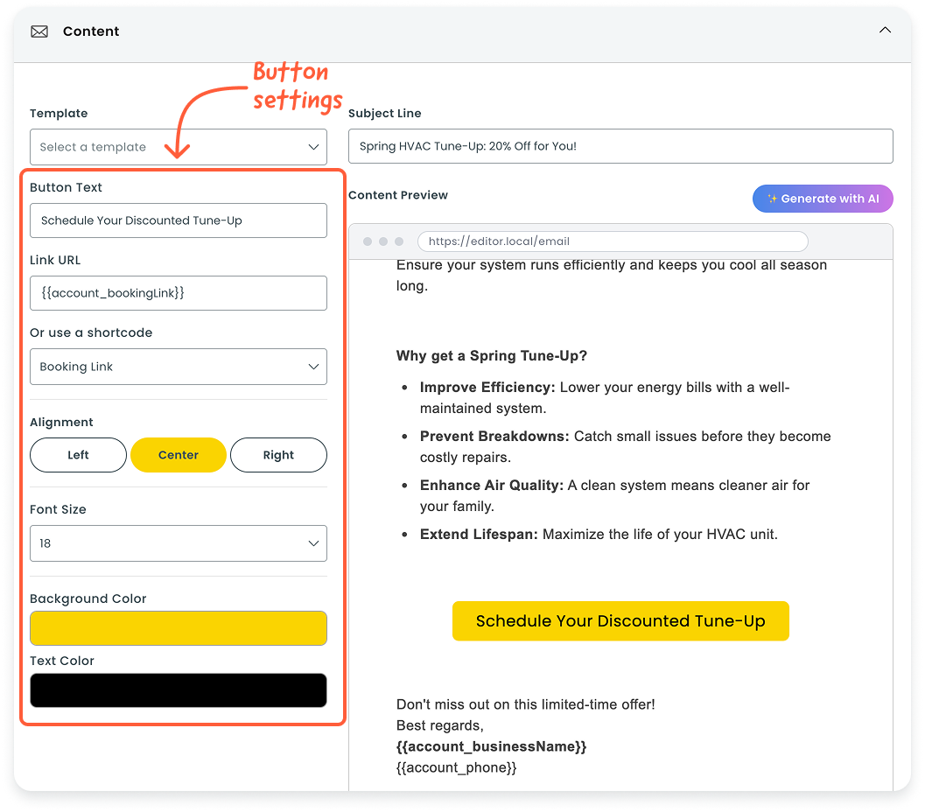Click the Link URL input field
Screen dimensions: 925x812
(x=179, y=293)
